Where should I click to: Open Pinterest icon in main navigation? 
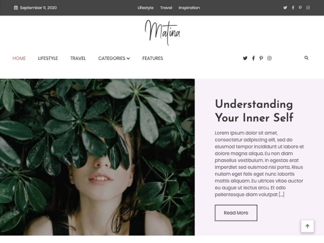(x=261, y=58)
